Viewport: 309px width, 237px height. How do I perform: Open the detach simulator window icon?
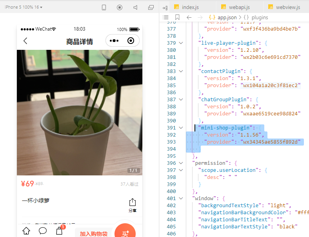(x=151, y=7)
